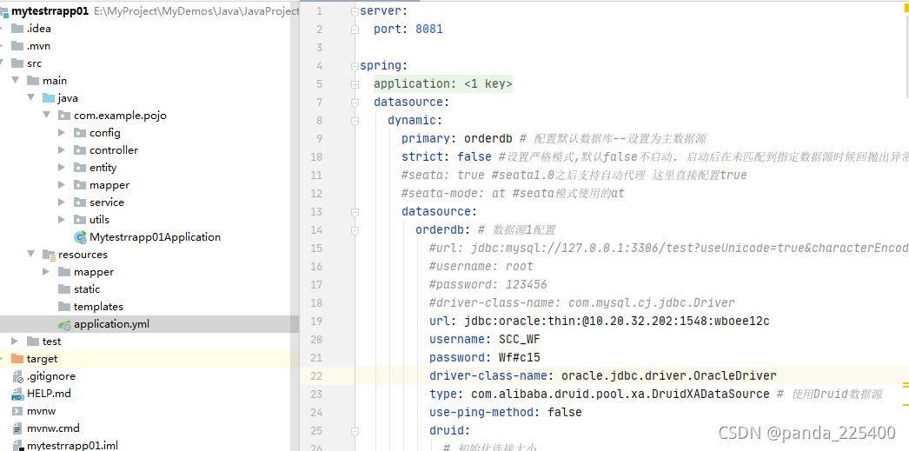Click the mvnw.cmd file icon

point(17,428)
